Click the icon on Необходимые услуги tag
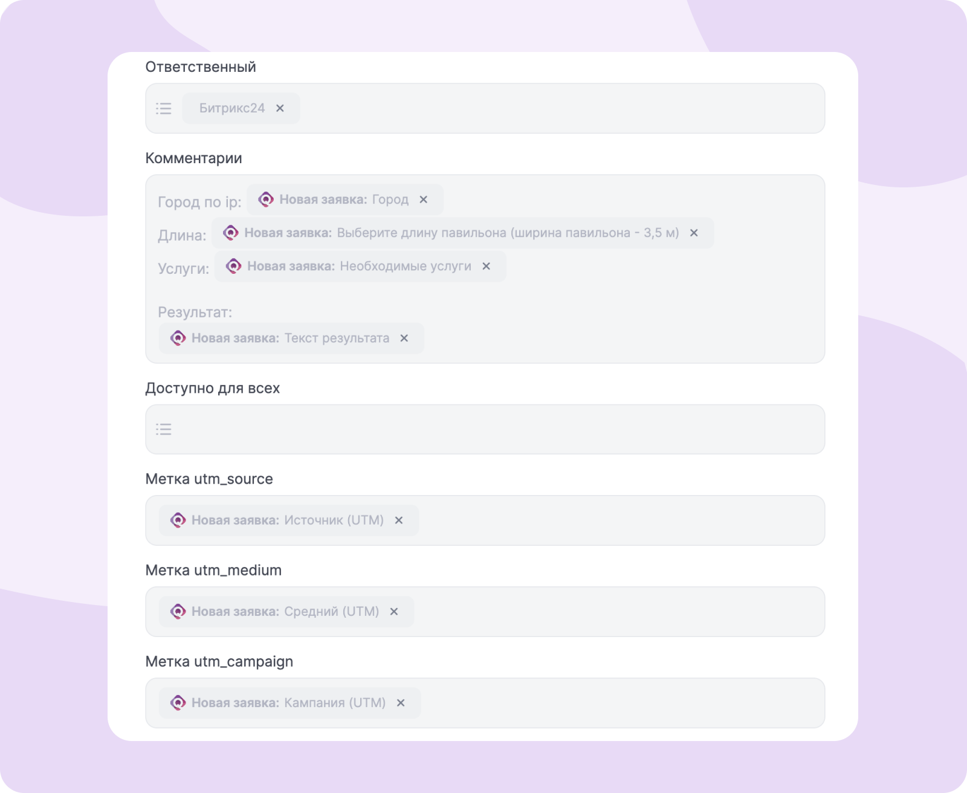Viewport: 967px width, 793px height. click(234, 266)
